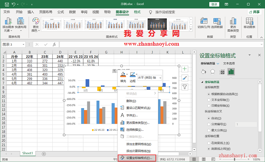Viewport: 265px width, 162px height.
Task: Click the Save icon in title bar
Action: coord(7,4)
